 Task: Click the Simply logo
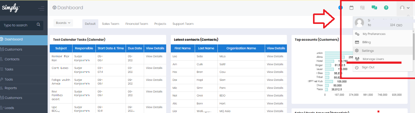(x=11, y=8)
